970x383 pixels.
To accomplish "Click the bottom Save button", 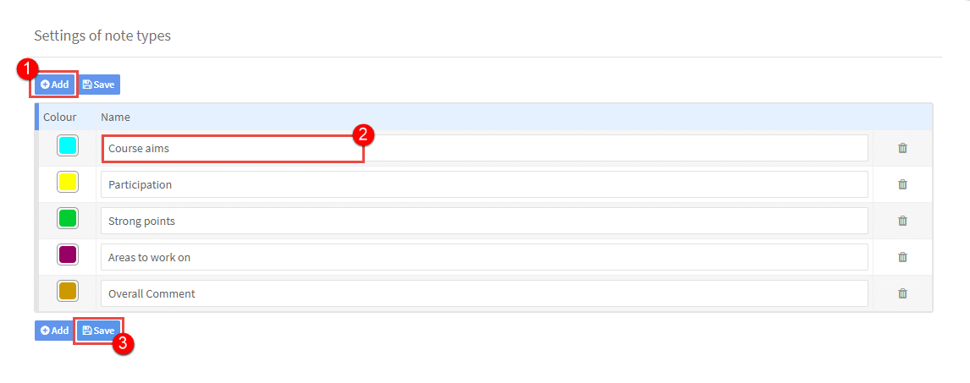I will click(99, 331).
